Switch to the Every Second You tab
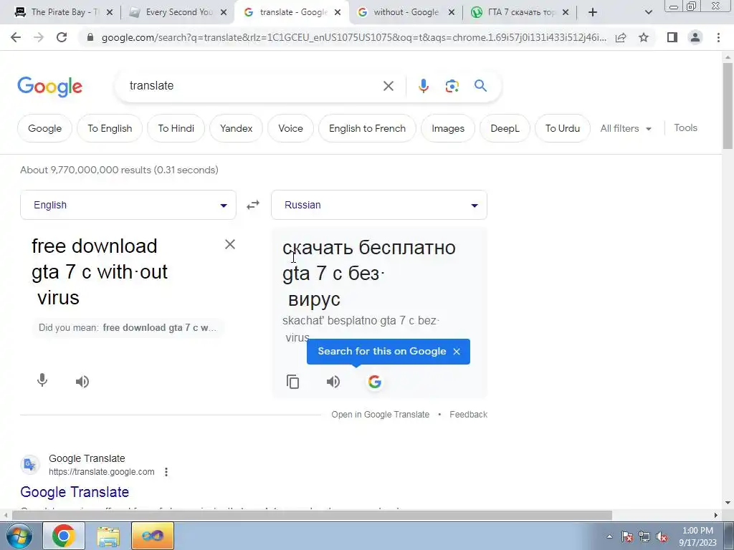Image resolution: width=734 pixels, height=550 pixels. pos(178,12)
